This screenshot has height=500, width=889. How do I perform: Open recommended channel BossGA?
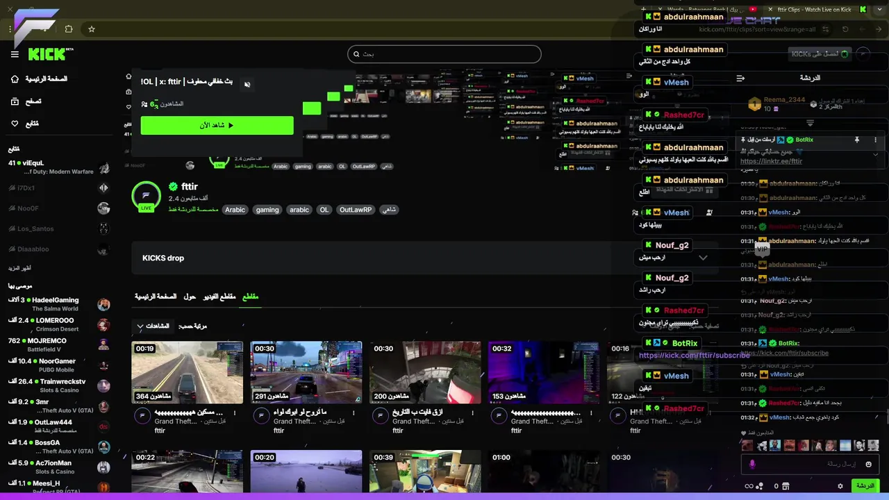(x=59, y=447)
